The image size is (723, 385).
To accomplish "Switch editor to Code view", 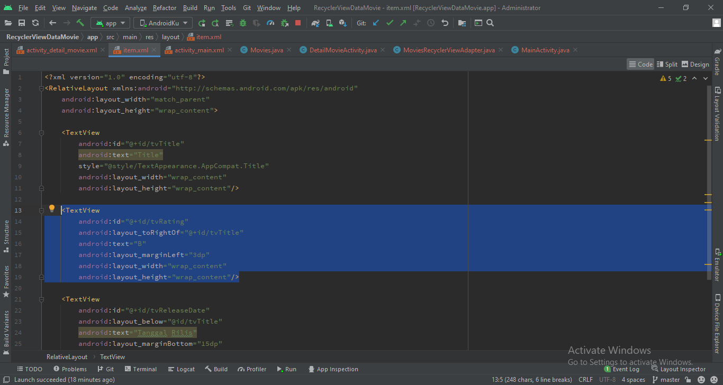I will 640,64.
